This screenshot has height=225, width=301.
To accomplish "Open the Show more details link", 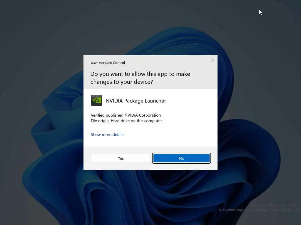I will [108, 134].
